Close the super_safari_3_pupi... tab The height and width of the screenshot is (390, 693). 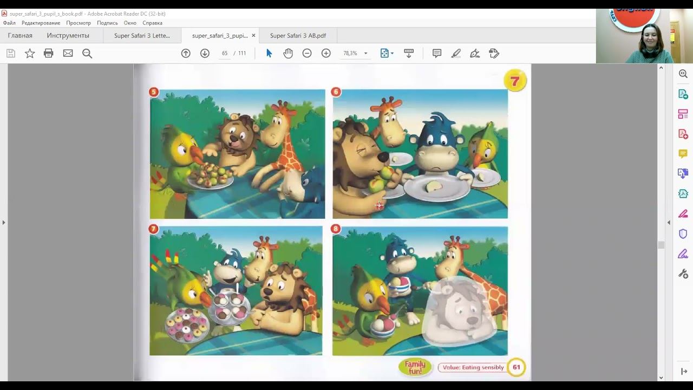pyautogui.click(x=253, y=36)
